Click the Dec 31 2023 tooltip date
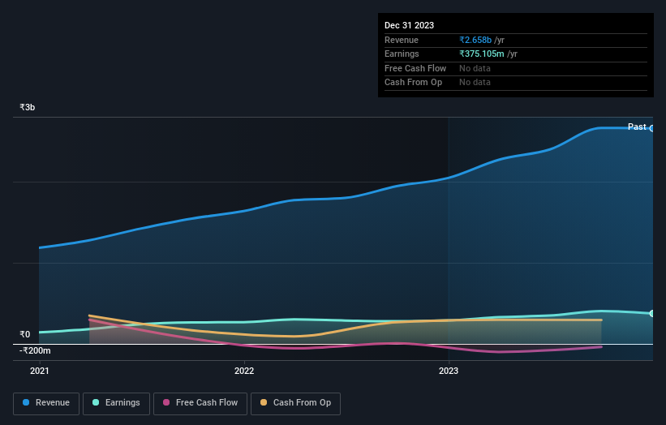This screenshot has width=666, height=425. point(409,25)
